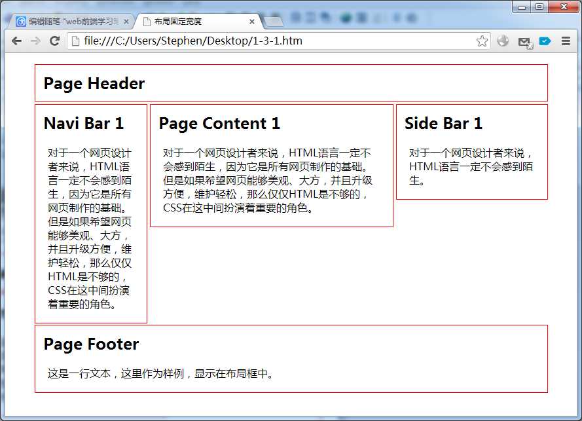Image resolution: width=582 pixels, height=421 pixels.
Task: Click the page file icon in address bar
Action: point(75,41)
